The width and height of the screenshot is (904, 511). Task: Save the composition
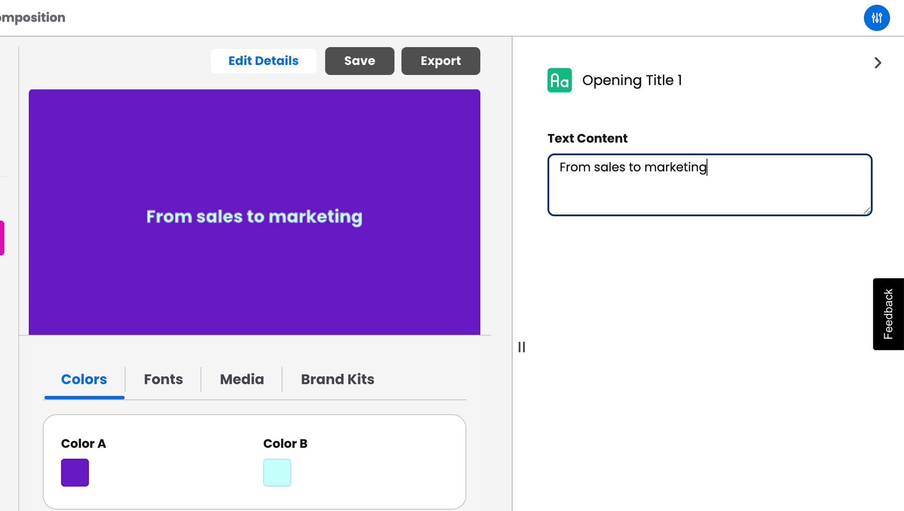click(359, 61)
